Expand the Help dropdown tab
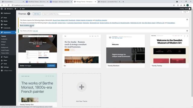 (185, 12)
